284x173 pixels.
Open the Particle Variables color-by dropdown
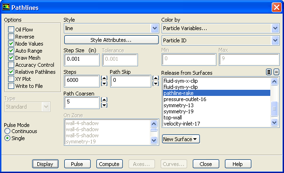click(x=275, y=28)
